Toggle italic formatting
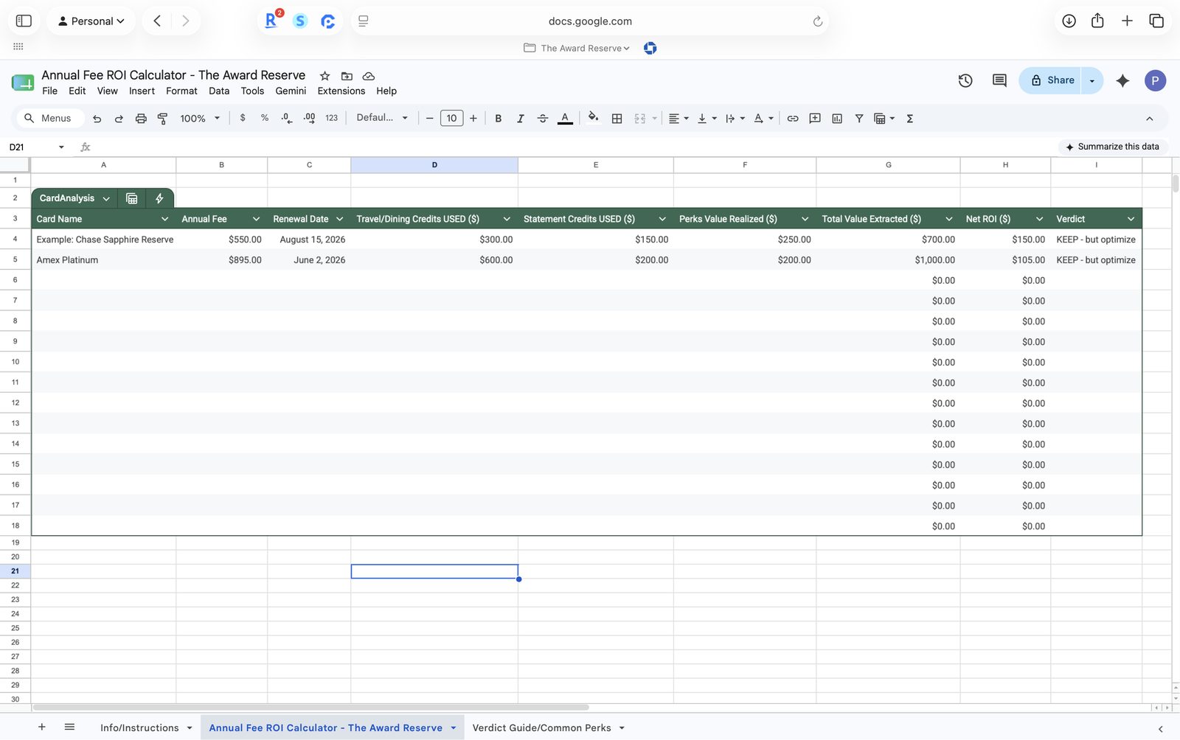 pos(521,119)
